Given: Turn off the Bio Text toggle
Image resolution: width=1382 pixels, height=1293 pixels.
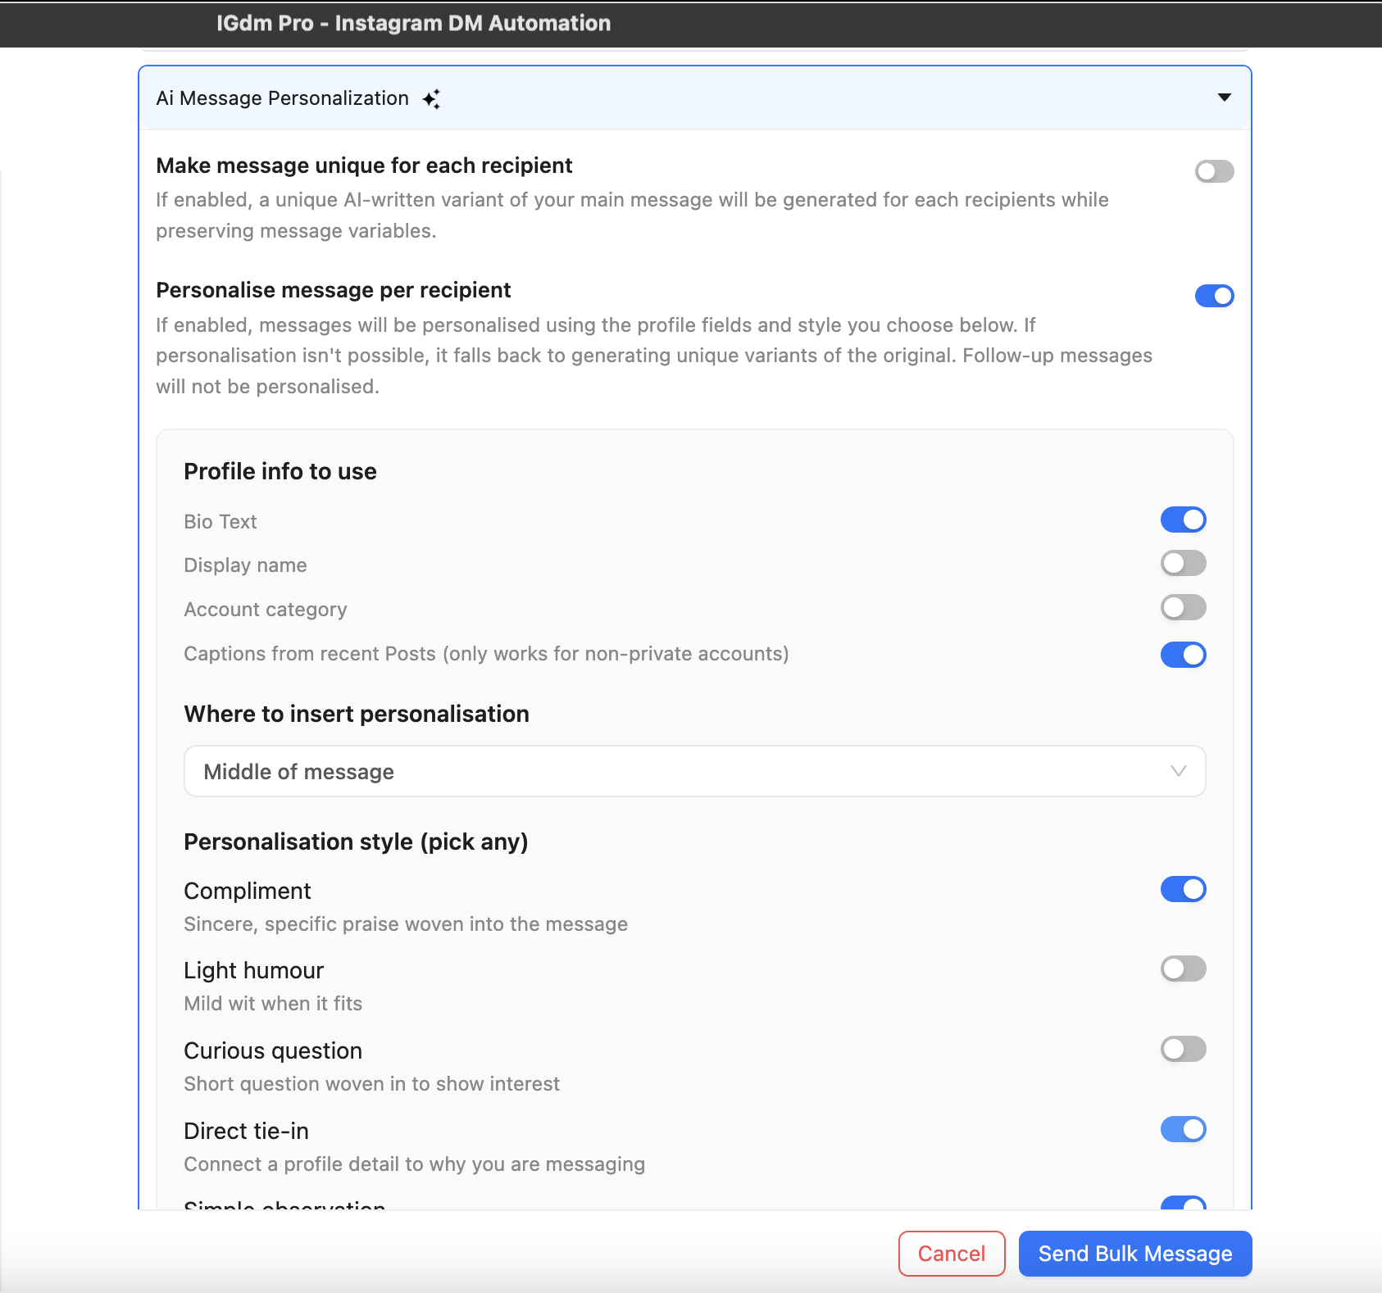Looking at the screenshot, I should pos(1183,519).
